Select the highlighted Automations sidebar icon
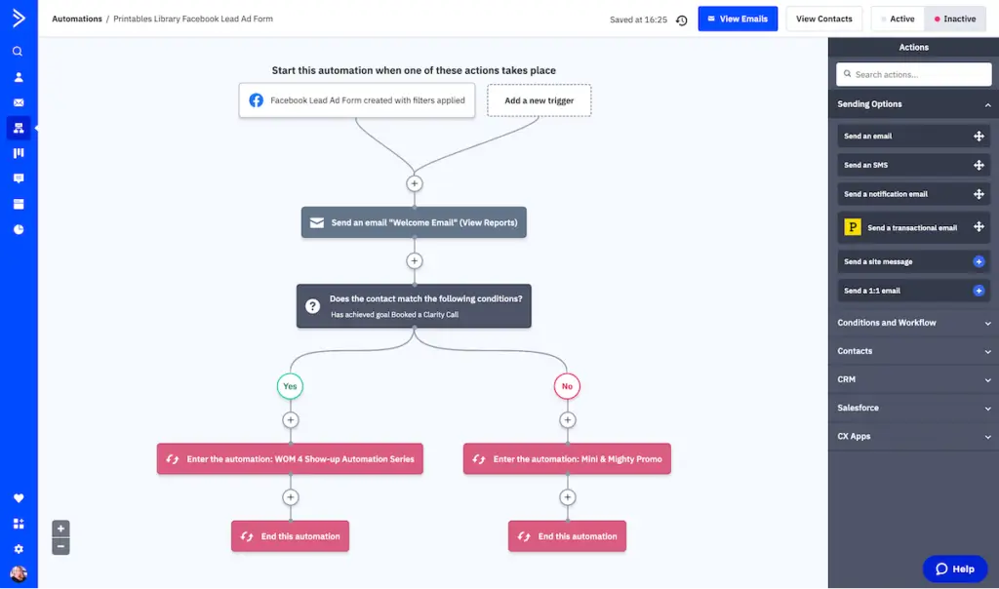The image size is (999, 589). click(19, 128)
